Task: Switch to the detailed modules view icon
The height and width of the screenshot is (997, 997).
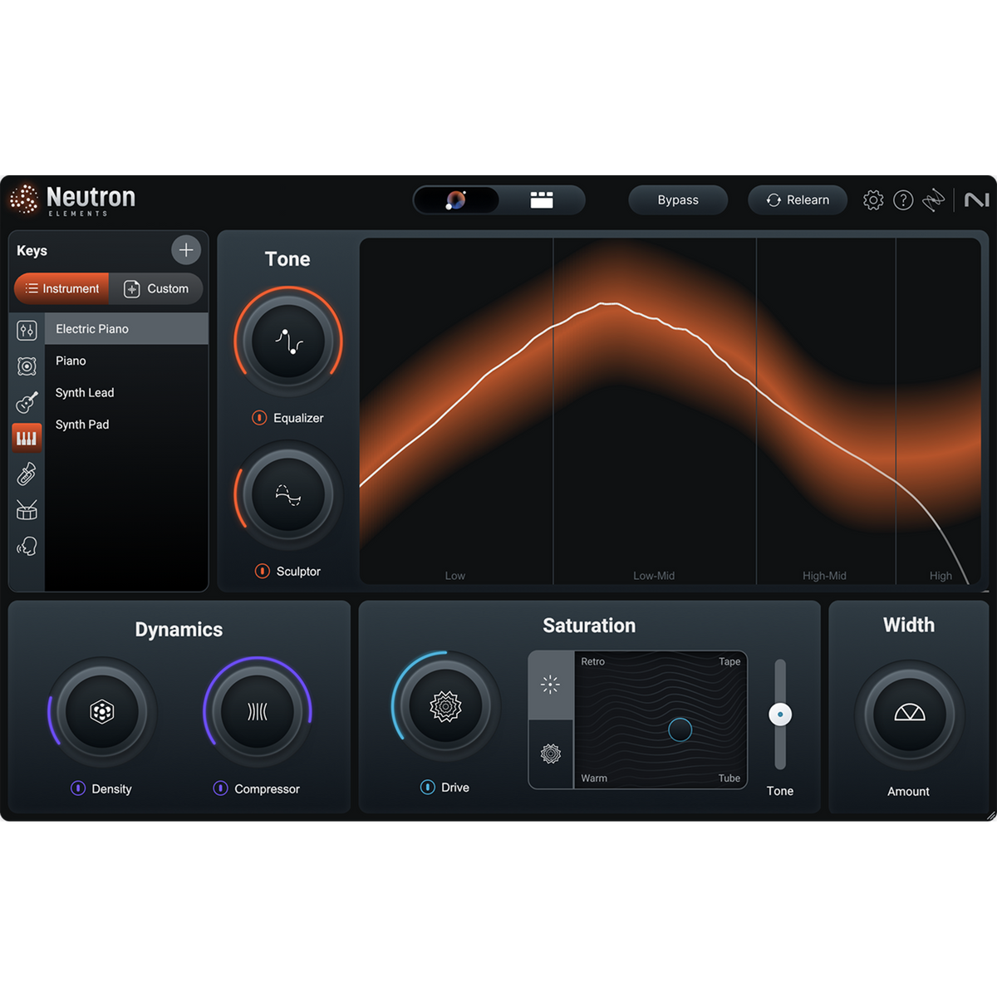Action: (x=542, y=200)
